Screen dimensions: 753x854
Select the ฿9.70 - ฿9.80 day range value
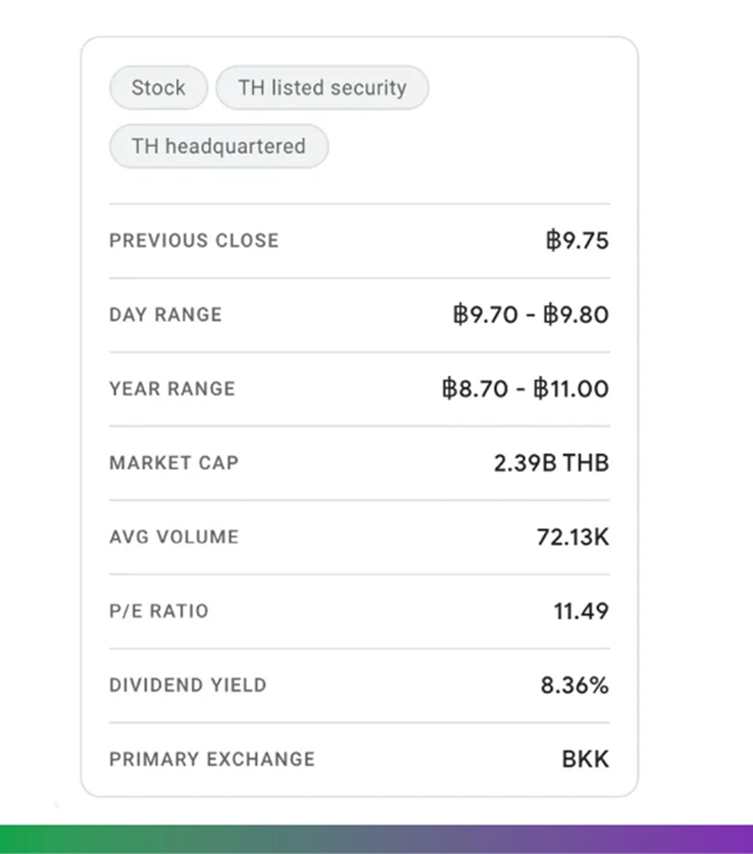[531, 314]
